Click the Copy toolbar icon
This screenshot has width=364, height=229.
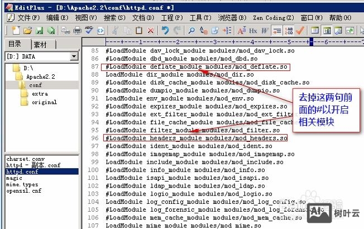click(127, 30)
